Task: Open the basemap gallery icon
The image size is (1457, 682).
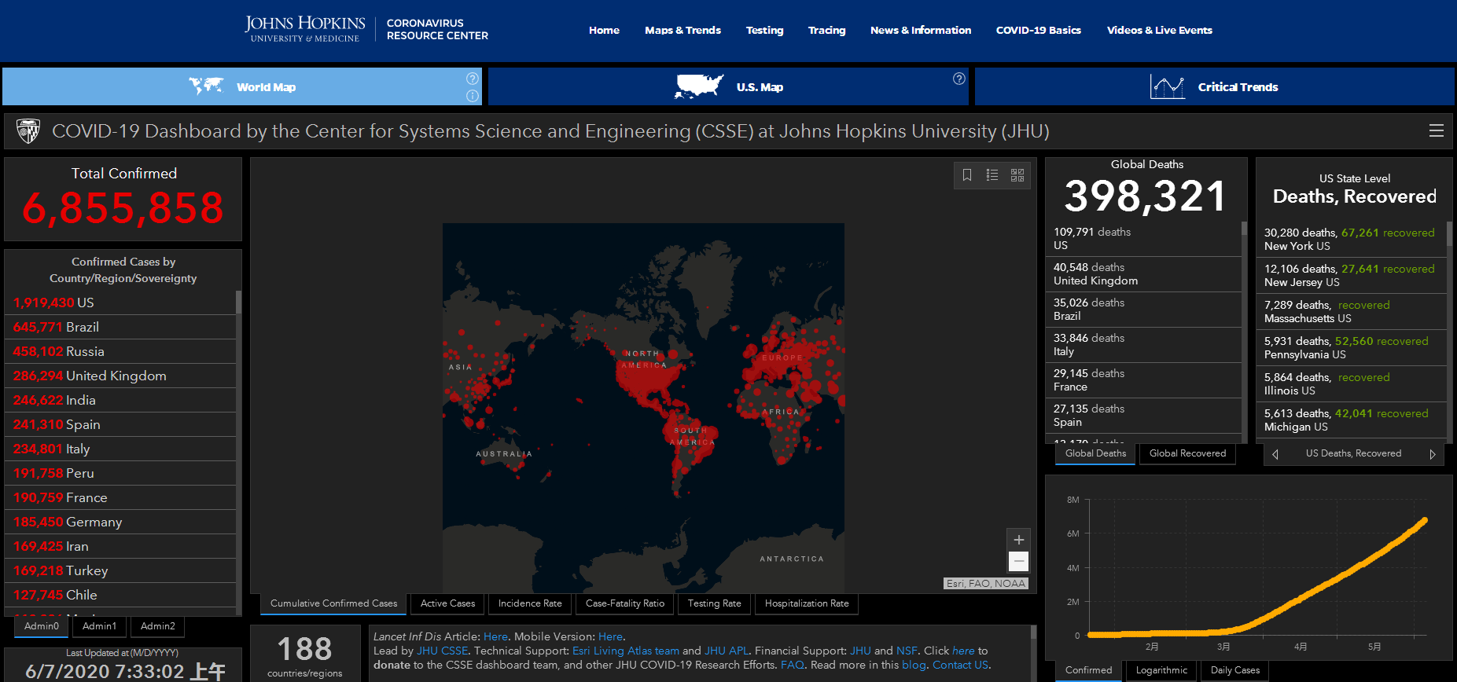Action: click(1017, 175)
